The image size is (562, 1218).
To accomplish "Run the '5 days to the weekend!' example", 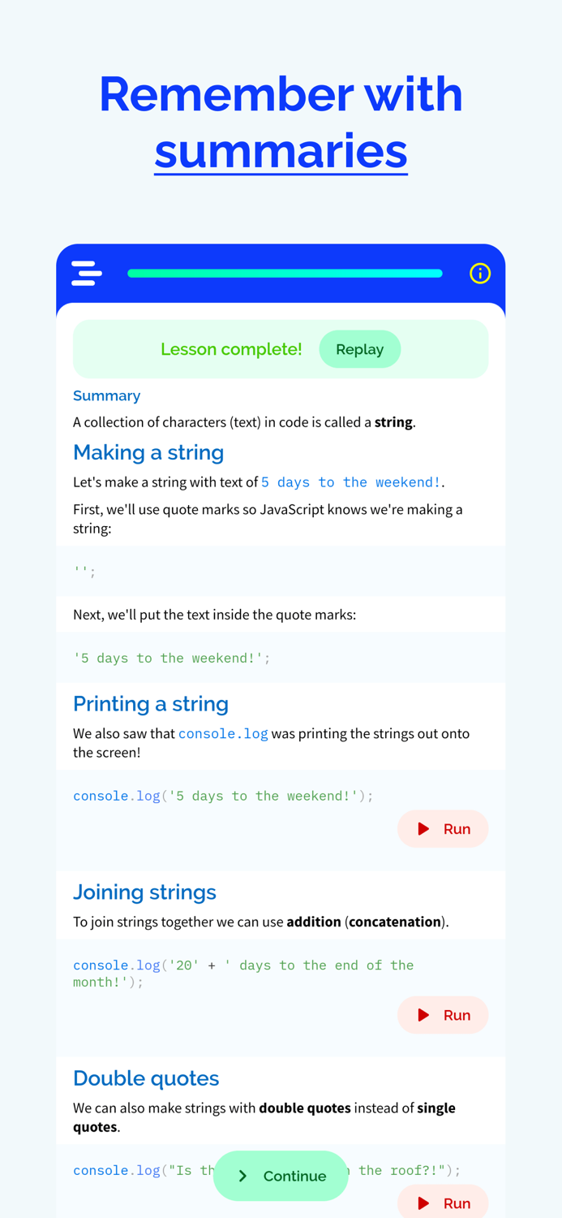I will 443,828.
